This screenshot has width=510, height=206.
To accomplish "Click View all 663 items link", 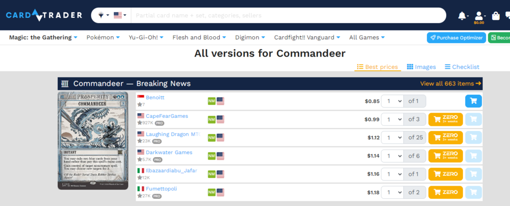I will point(450,84).
